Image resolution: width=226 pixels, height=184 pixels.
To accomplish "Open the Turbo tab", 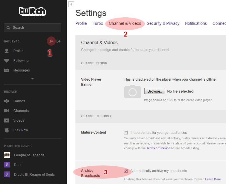I will 98,23.
